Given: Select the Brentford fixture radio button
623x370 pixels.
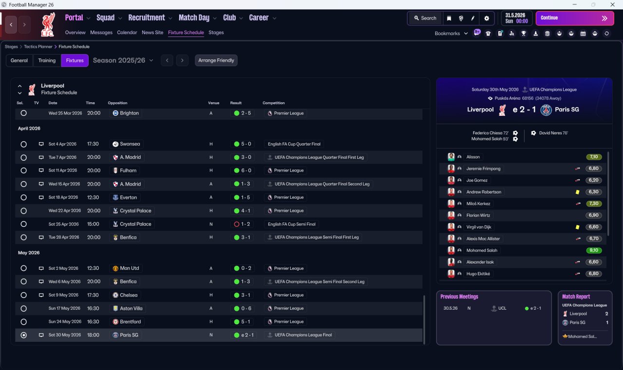Looking at the screenshot, I should click(x=23, y=322).
